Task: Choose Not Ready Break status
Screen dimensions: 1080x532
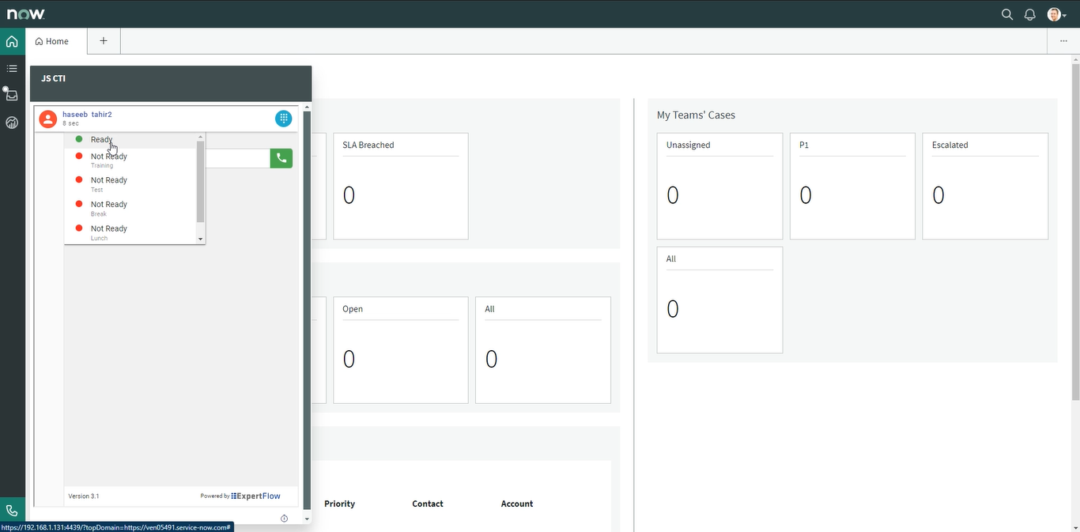Action: pos(108,208)
